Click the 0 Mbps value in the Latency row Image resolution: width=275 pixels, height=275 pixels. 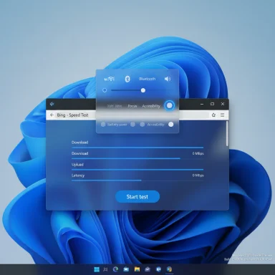pyautogui.click(x=198, y=175)
